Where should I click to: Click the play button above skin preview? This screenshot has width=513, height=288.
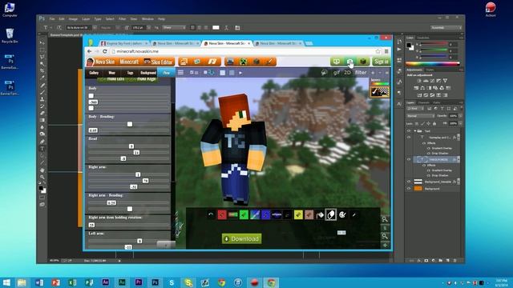coord(240,73)
